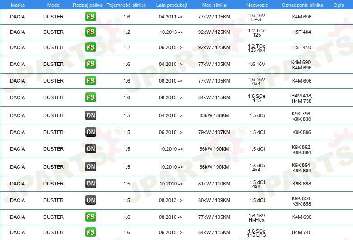This screenshot has height=240, width=353.
Task: Click the Moc silnika column header
Action: point(214,5)
